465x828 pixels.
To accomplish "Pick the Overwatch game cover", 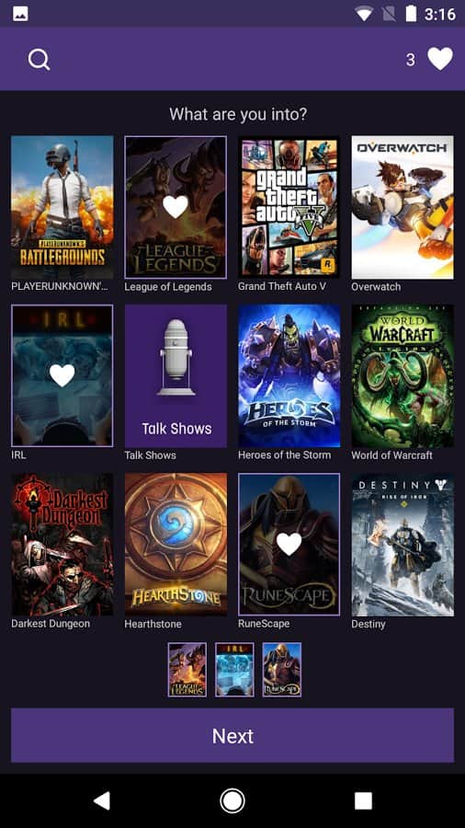I will point(403,207).
